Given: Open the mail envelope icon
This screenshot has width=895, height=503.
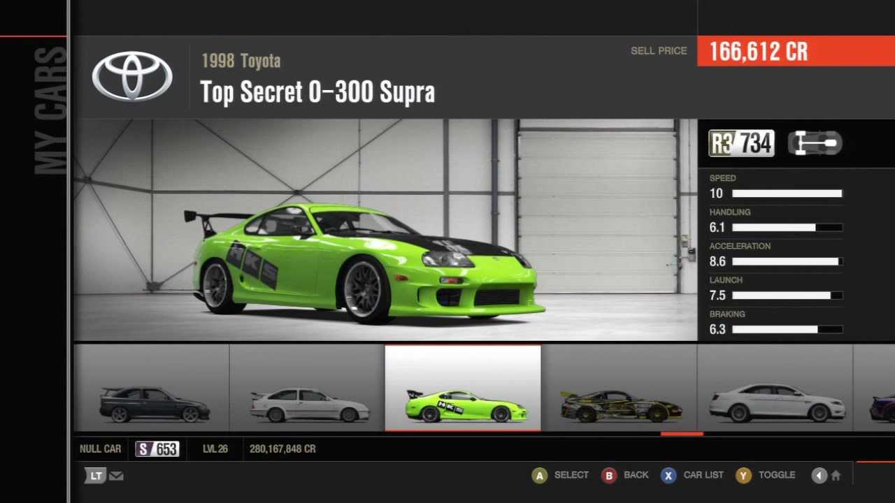Looking at the screenshot, I should tap(116, 476).
